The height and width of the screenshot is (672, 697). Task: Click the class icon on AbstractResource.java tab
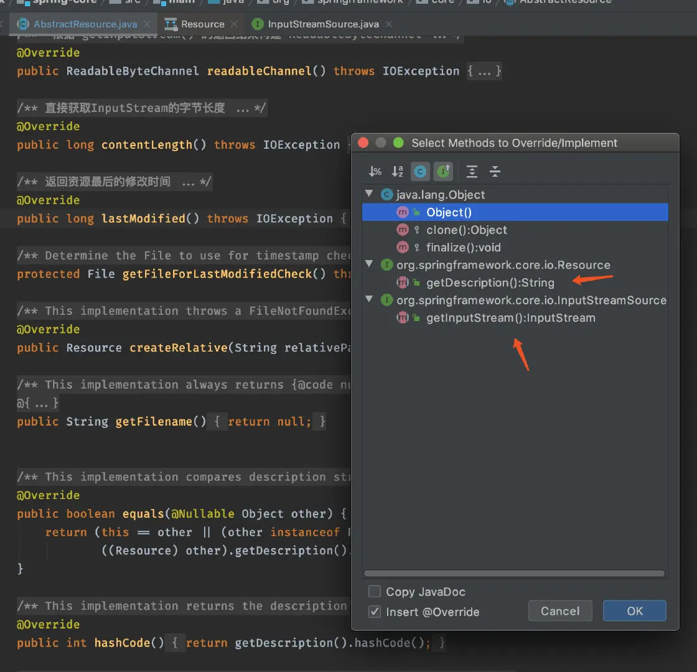tap(23, 24)
